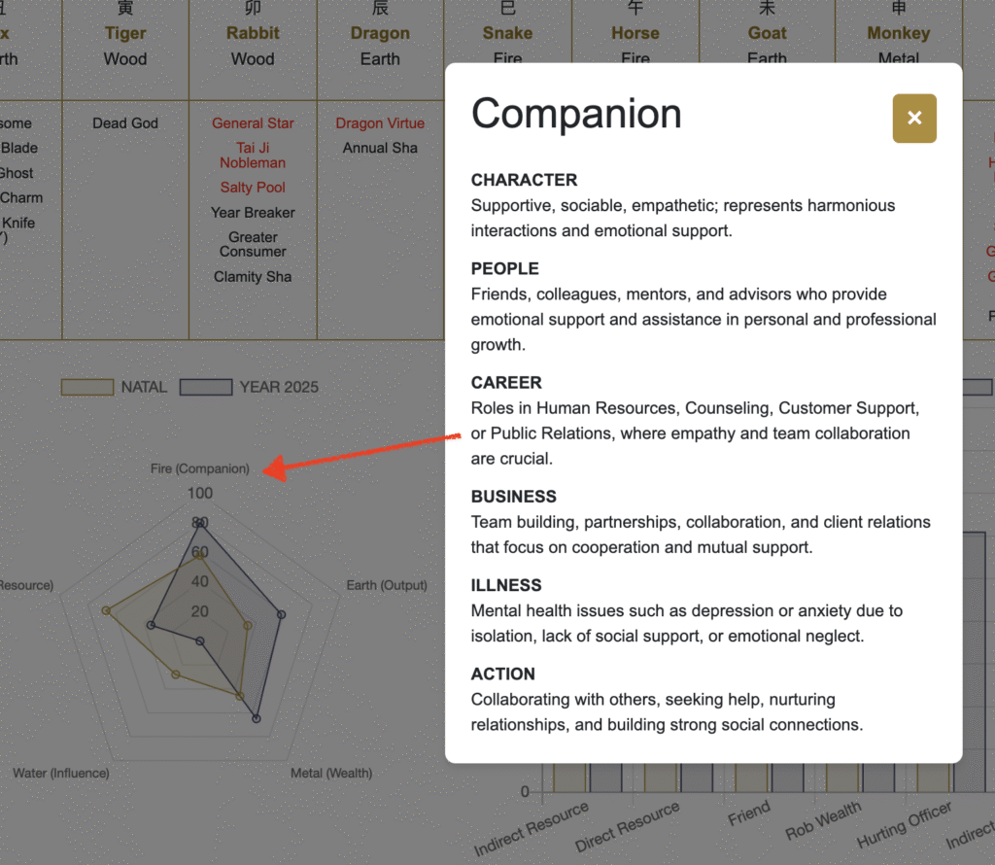The image size is (995, 865).
Task: Click the Greater Consumer star entry
Action: (253, 244)
